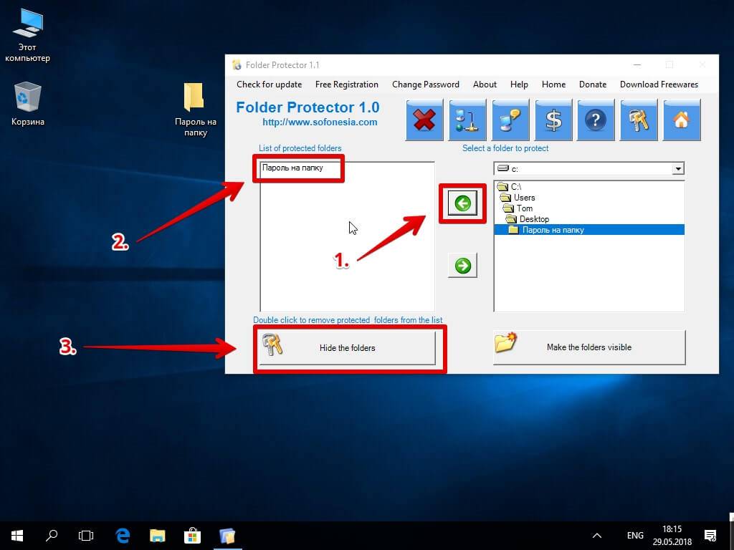Click Folder Protector title bar app icon
734x550 pixels.
[237, 65]
